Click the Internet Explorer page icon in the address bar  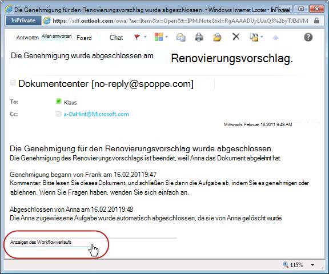click(47, 21)
